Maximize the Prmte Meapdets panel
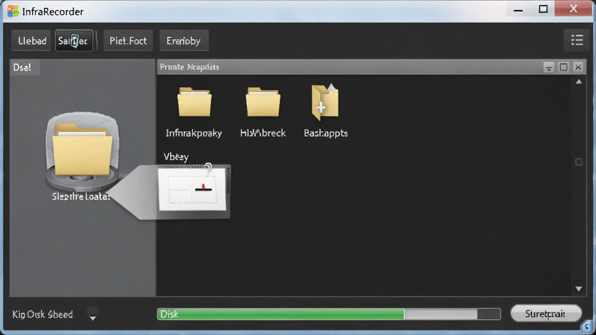596x335 pixels. click(563, 67)
